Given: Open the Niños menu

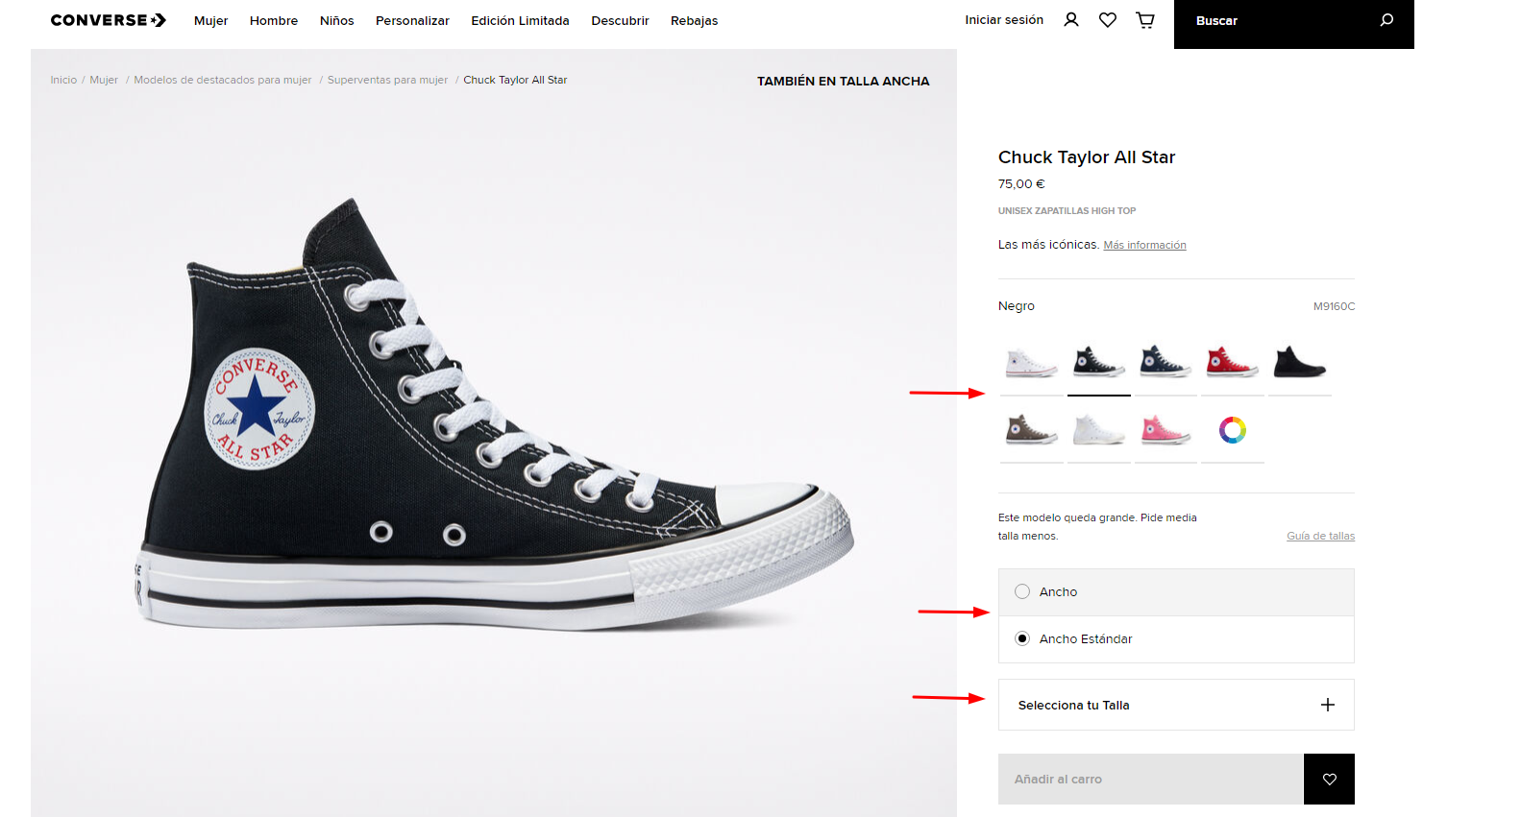Looking at the screenshot, I should coord(337,20).
